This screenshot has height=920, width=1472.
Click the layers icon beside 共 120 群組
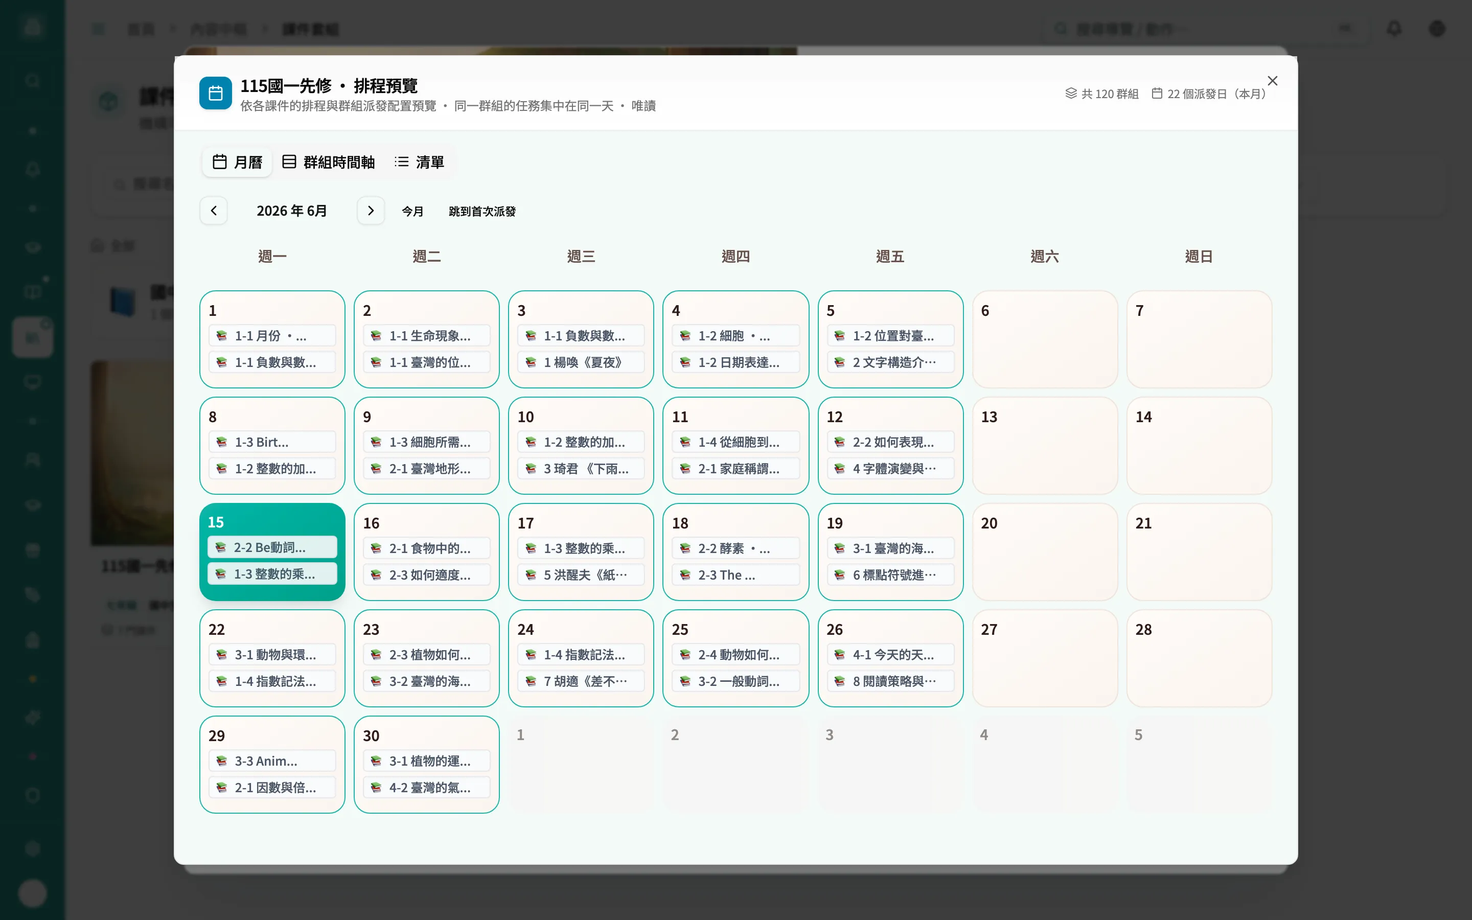[1071, 93]
